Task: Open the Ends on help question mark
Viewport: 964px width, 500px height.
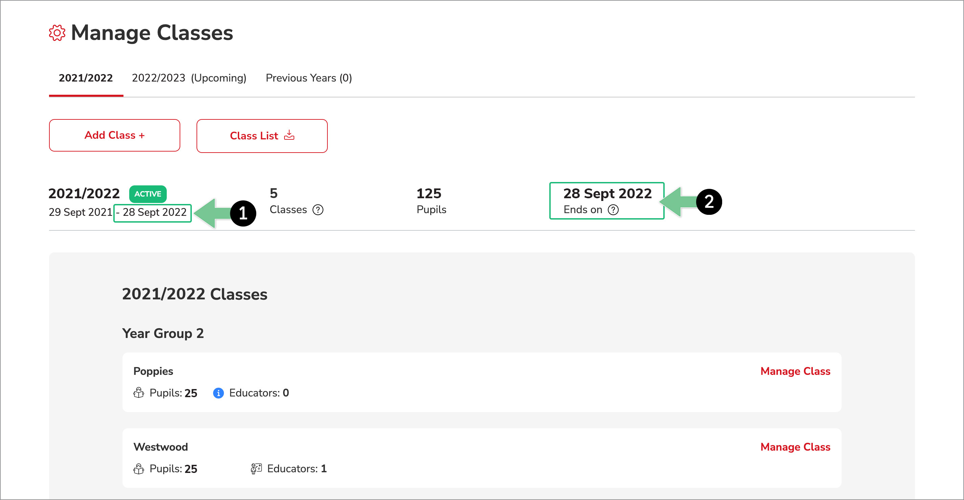Action: coord(613,210)
